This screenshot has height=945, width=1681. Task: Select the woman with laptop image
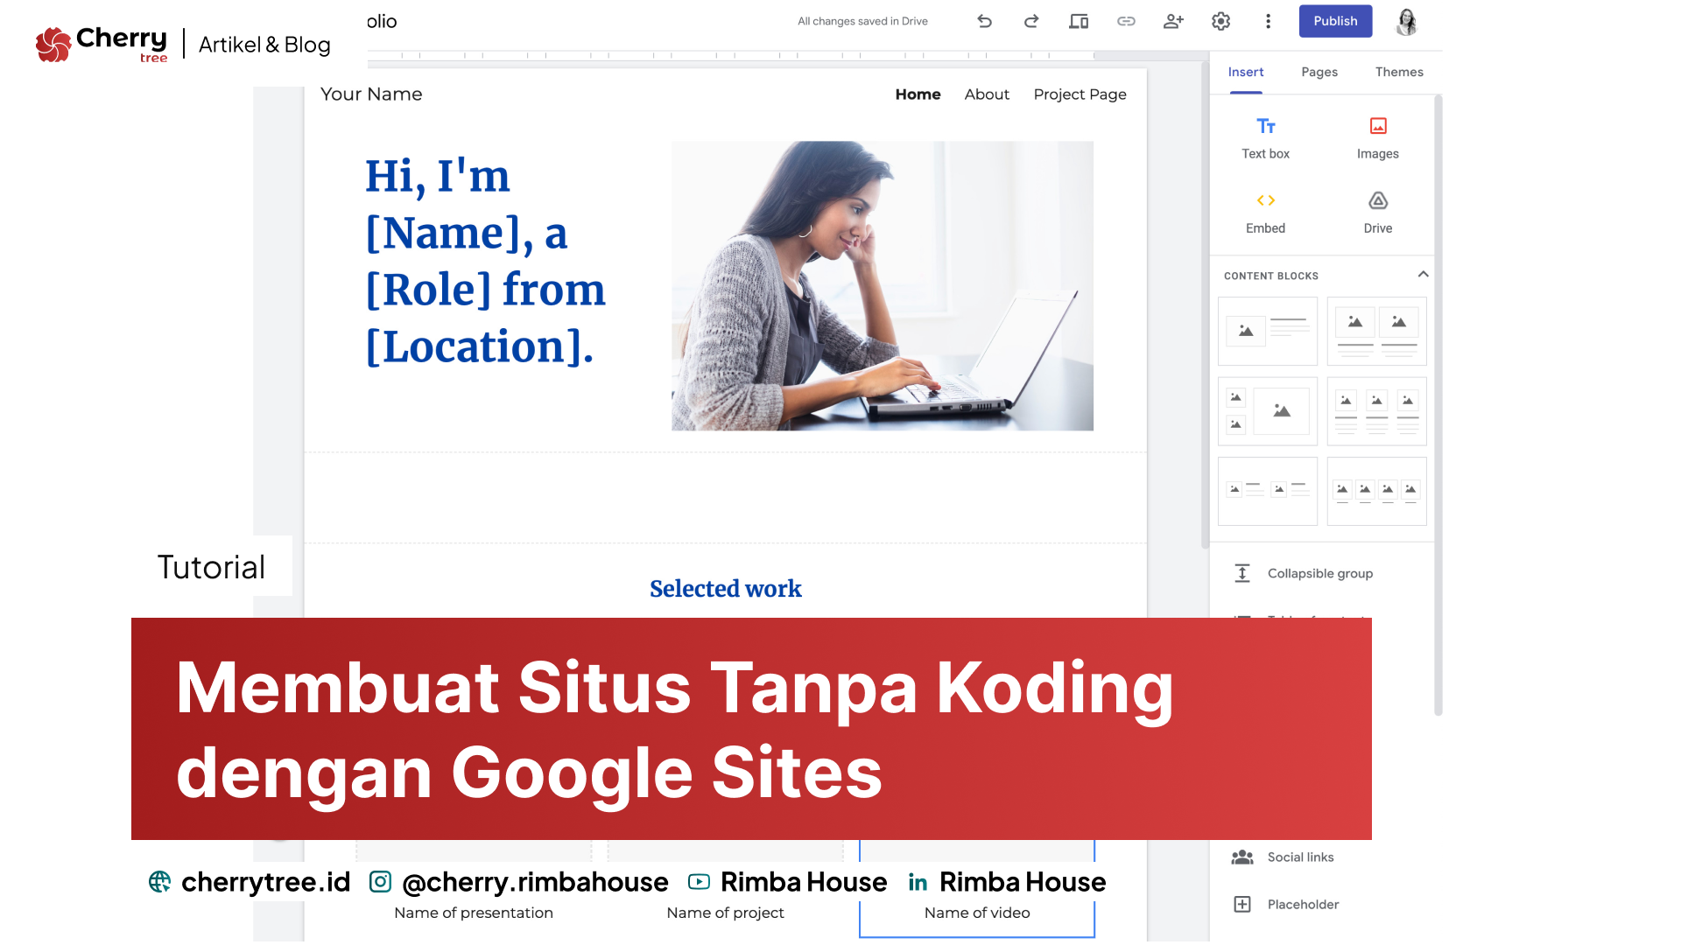[882, 285]
